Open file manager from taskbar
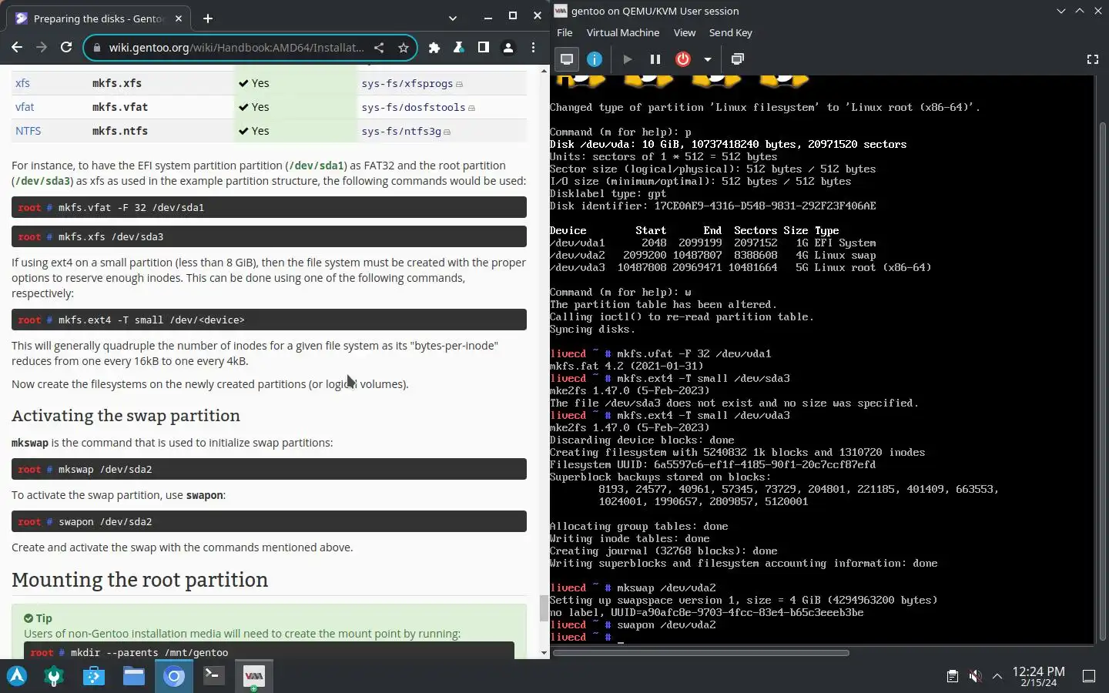 (134, 676)
